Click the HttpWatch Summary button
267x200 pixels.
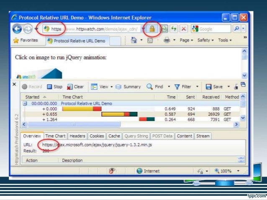128,87
